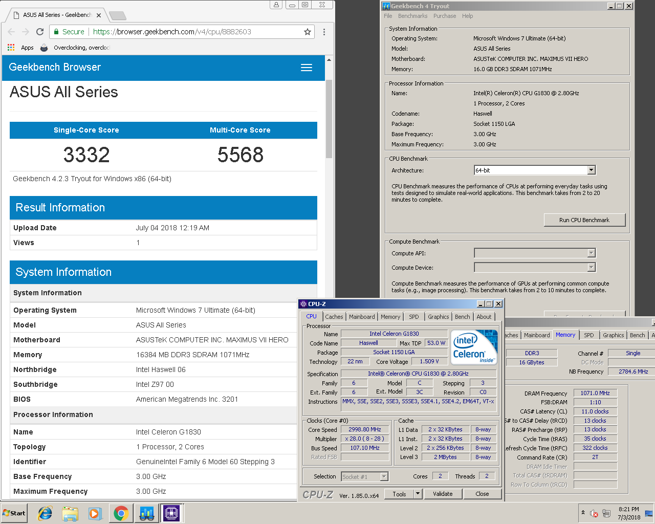Screen dimensions: 655x524
Task: Switch to Mainboard tab in front CPU-Z
Action: [362, 317]
